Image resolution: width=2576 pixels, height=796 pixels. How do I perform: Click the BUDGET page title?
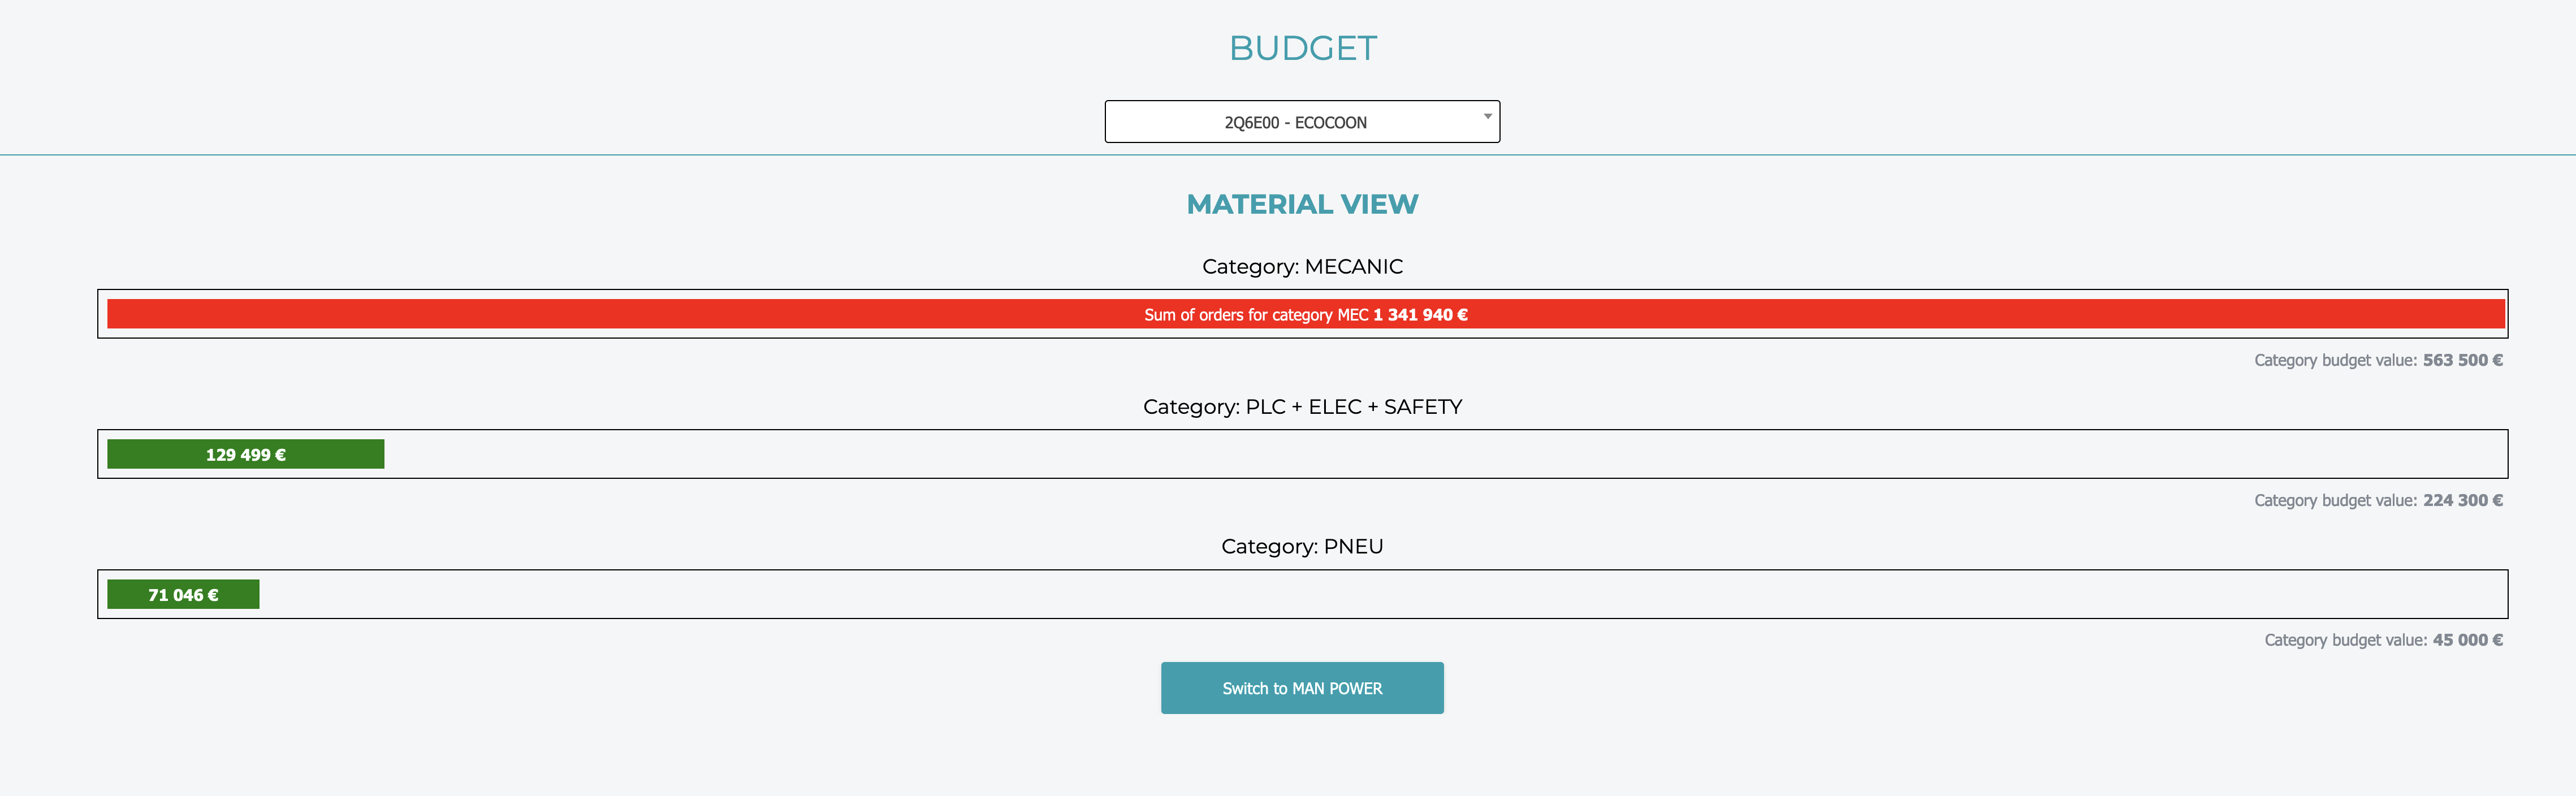1302,48
